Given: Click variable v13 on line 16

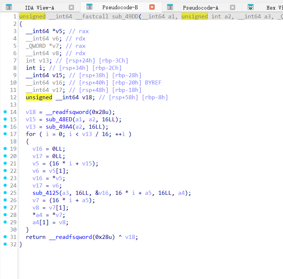Looking at the screenshot, I should 31,127.
